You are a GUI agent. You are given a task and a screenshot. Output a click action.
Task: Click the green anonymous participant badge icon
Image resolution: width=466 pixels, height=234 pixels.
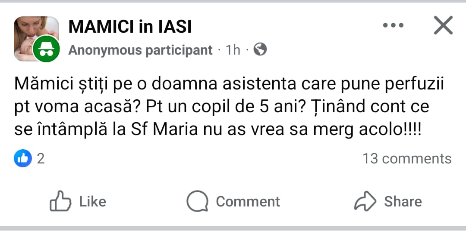coord(46,49)
